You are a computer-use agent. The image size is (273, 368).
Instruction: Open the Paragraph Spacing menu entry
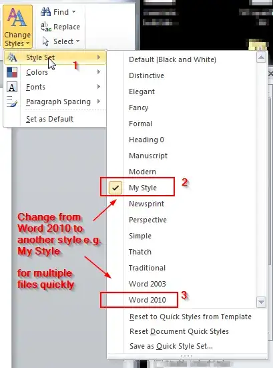point(55,102)
